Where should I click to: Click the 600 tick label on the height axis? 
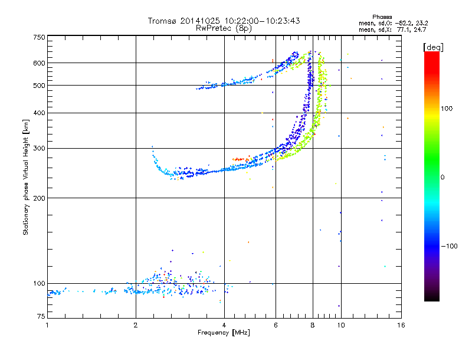pos(39,63)
